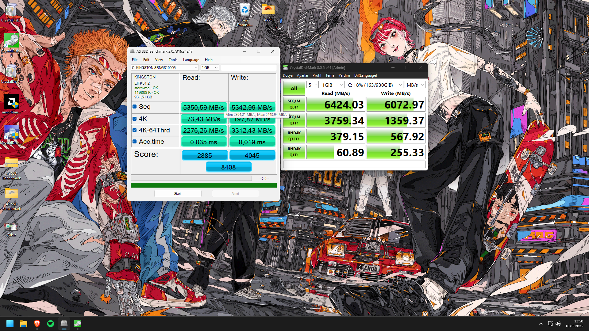The image size is (589, 331).
Task: Click the CrystalDiskMark title bar icon
Action: pos(286,67)
